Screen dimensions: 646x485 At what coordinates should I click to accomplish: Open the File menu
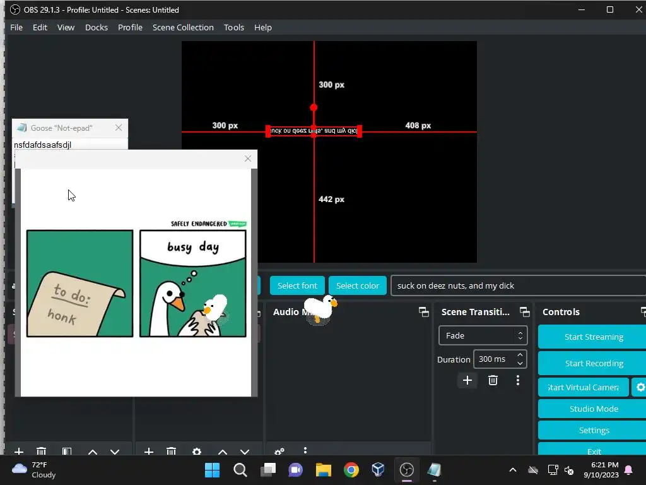tap(16, 27)
